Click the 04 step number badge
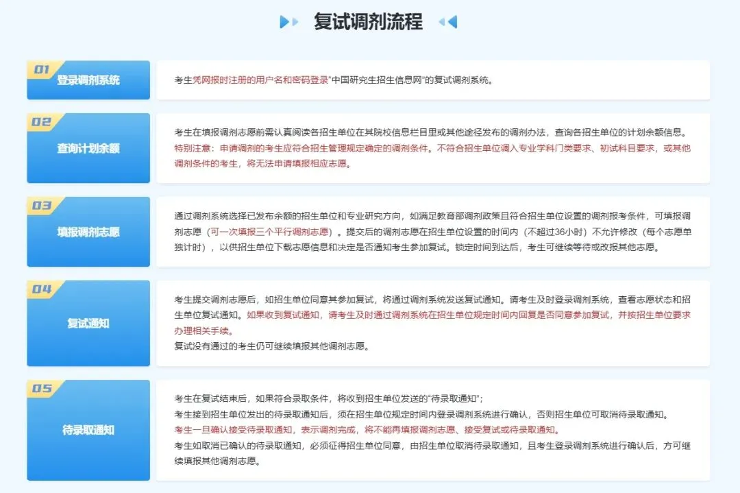This screenshot has height=493, width=740. 42,289
